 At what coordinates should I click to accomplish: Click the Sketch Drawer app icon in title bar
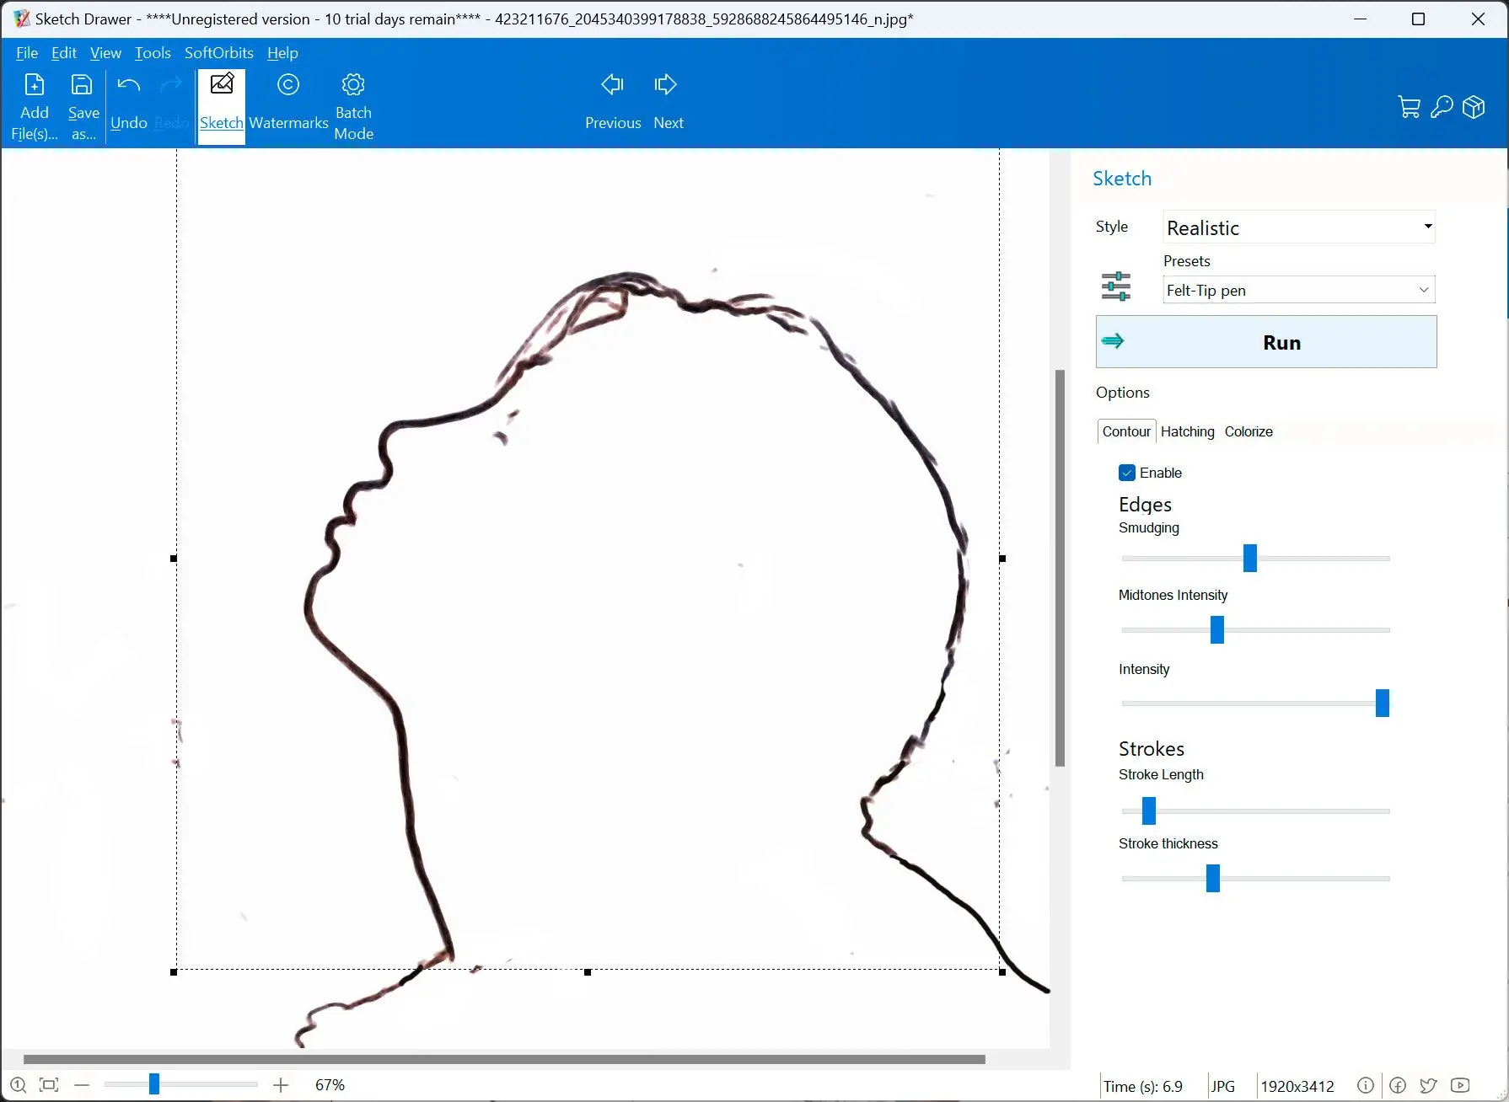pos(21,19)
